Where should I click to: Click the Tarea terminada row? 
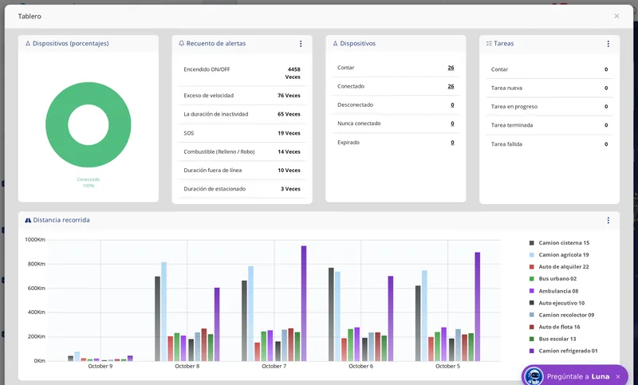549,125
